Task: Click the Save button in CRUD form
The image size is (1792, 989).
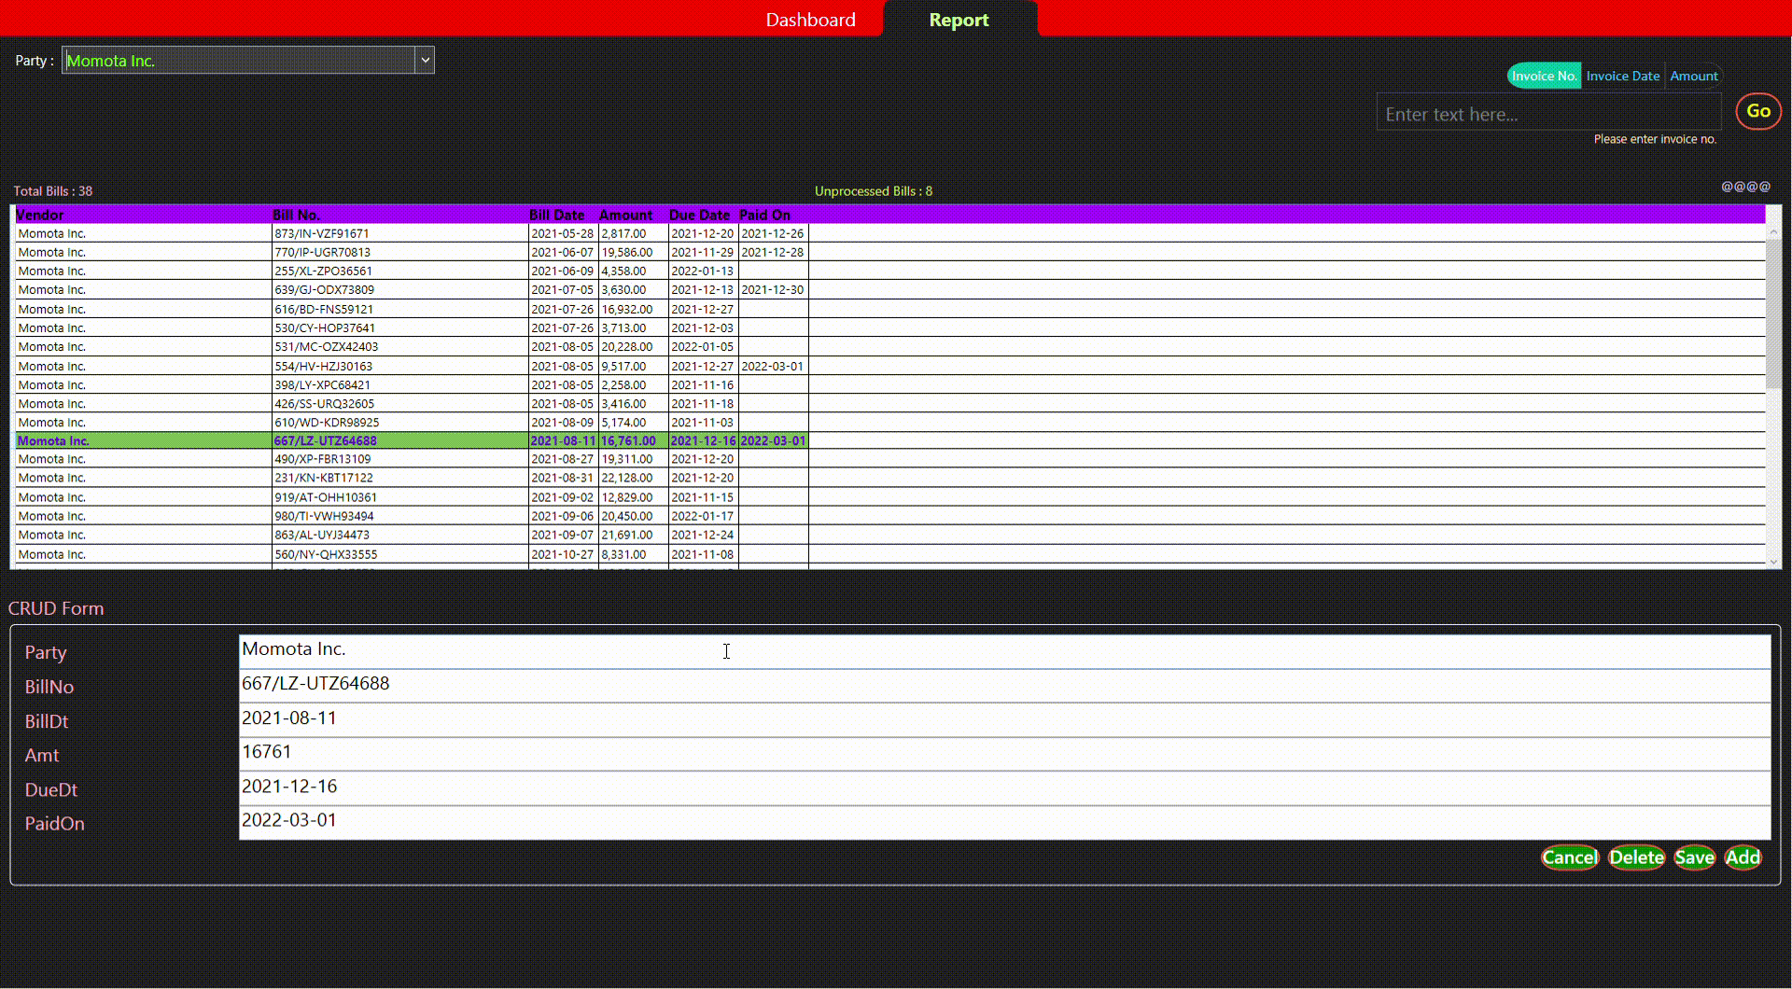Action: (x=1694, y=857)
